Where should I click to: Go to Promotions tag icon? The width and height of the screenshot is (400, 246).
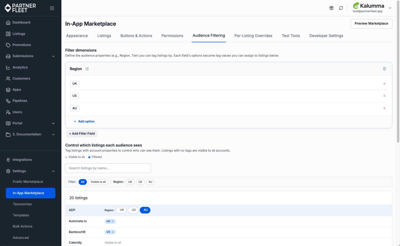tap(8, 45)
